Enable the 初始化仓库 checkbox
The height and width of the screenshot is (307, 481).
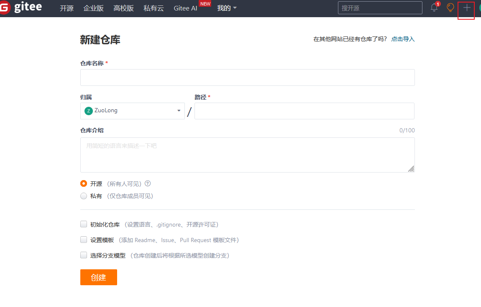pyautogui.click(x=84, y=224)
